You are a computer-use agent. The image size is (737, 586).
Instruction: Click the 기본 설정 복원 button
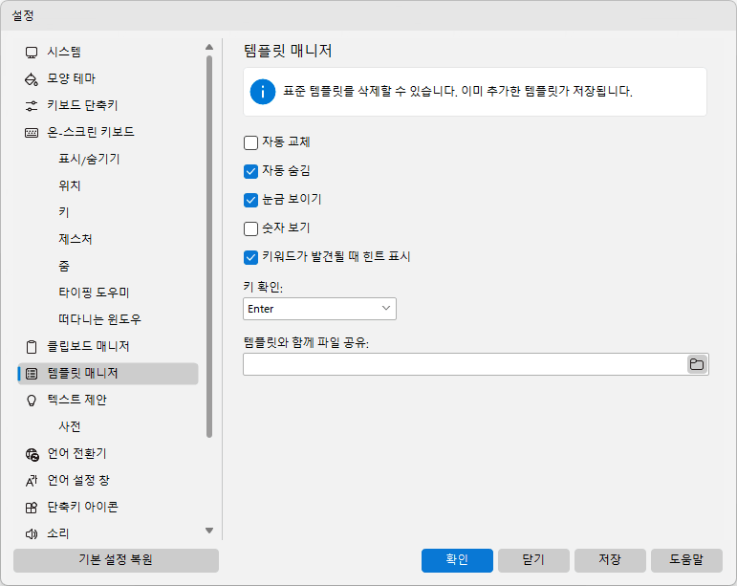[x=116, y=560]
